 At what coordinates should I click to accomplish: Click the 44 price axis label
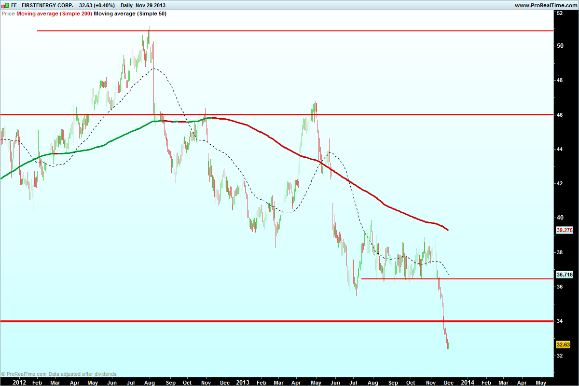tap(560, 149)
